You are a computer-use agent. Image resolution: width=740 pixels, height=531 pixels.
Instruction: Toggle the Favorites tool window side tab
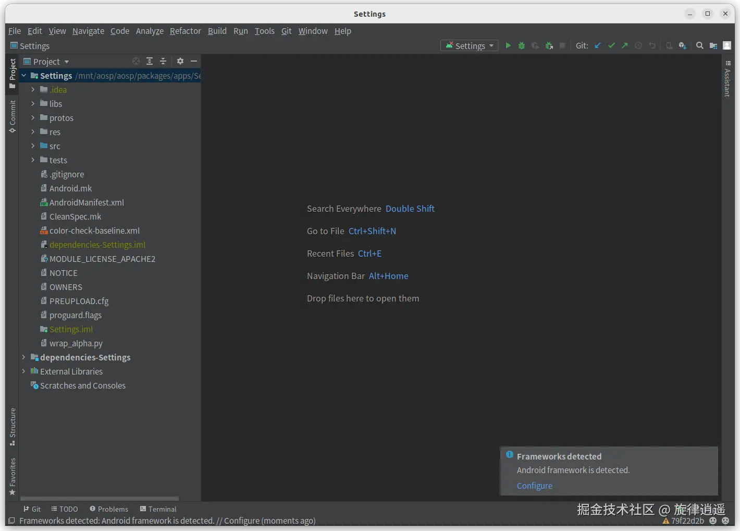(13, 476)
